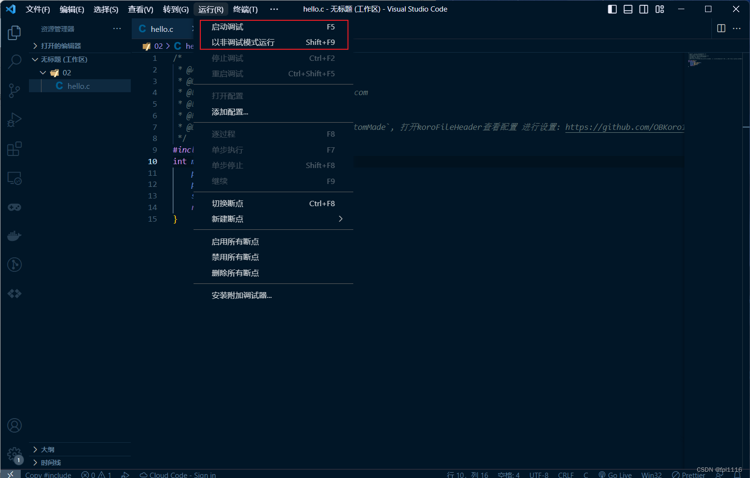This screenshot has width=750, height=478.
Task: Click Win32 configuration in status bar
Action: pos(652,475)
